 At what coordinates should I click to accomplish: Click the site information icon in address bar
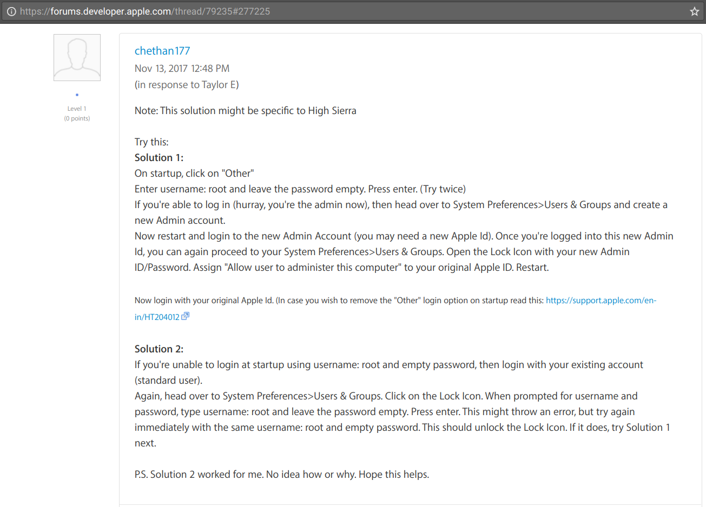pyautogui.click(x=11, y=11)
